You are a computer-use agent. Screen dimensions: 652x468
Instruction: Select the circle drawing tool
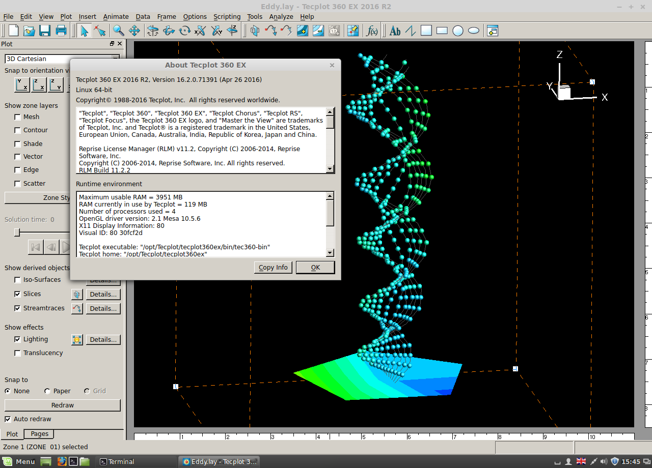[458, 31]
